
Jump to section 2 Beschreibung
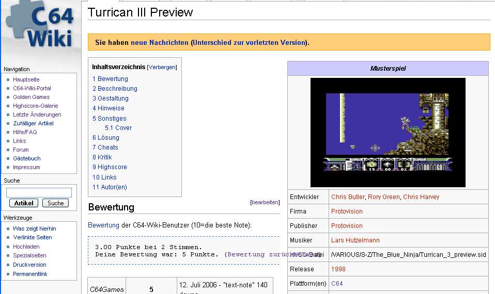(x=115, y=89)
